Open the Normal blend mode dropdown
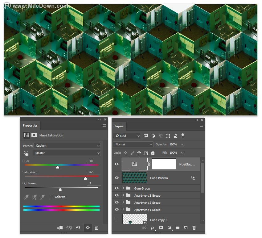This screenshot has width=262, height=238. tap(133, 144)
